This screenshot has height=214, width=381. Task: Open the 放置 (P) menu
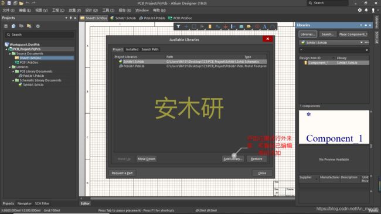[x=74, y=10]
